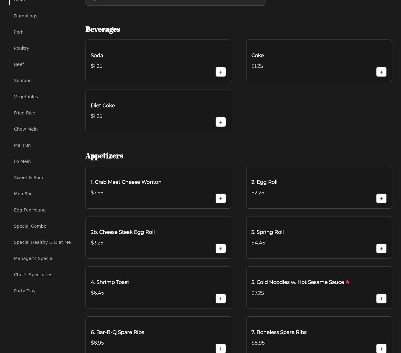Jump to Dumplings menu category
This screenshot has height=353, width=401.
25,16
